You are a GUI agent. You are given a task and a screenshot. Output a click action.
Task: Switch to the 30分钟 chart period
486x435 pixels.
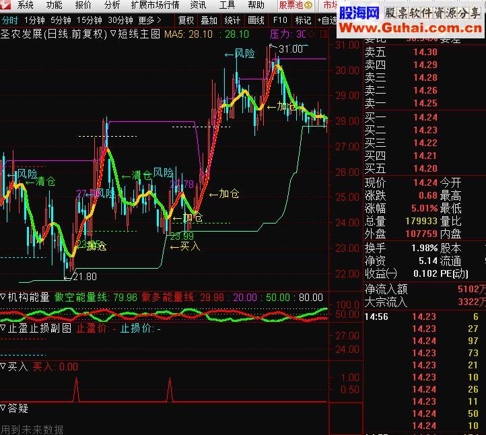(120, 20)
